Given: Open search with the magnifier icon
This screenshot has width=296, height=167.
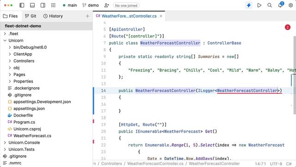Looking at the screenshot, I should coord(270,5).
